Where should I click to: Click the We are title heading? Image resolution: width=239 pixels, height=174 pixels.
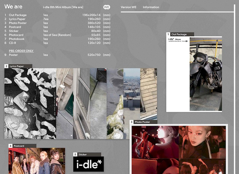(14, 7)
